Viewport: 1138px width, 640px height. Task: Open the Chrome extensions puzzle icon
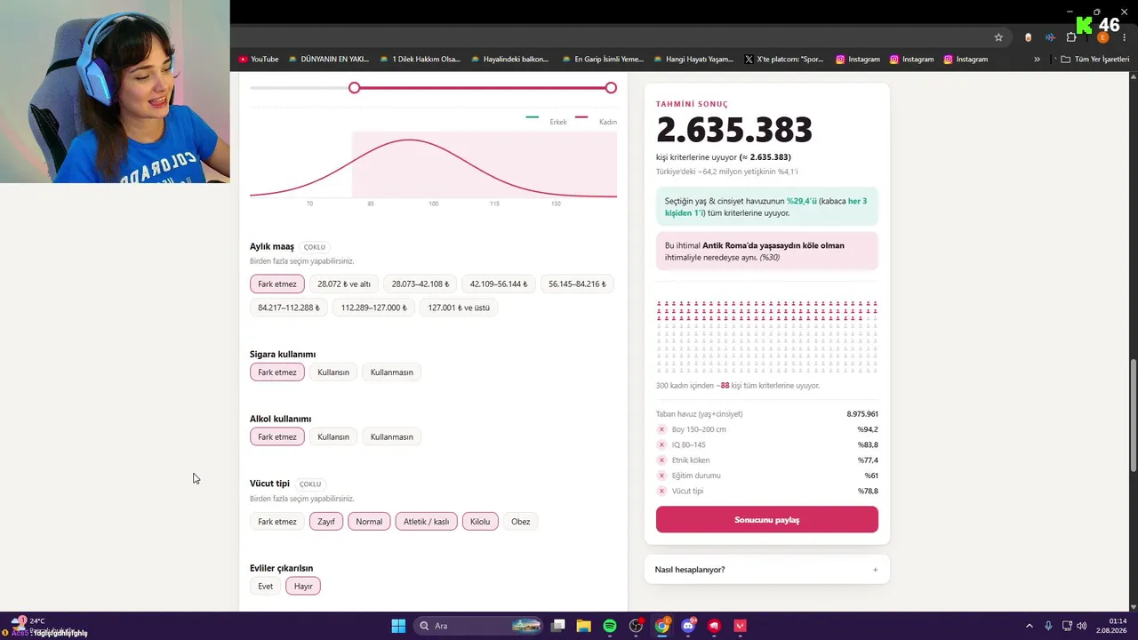coord(1071,37)
